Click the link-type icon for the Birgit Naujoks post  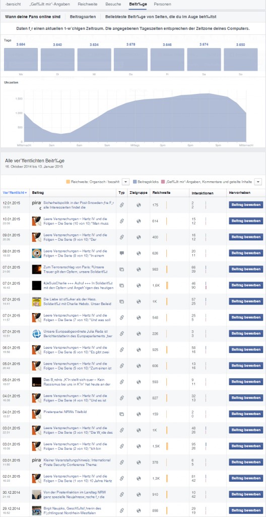tap(121, 510)
